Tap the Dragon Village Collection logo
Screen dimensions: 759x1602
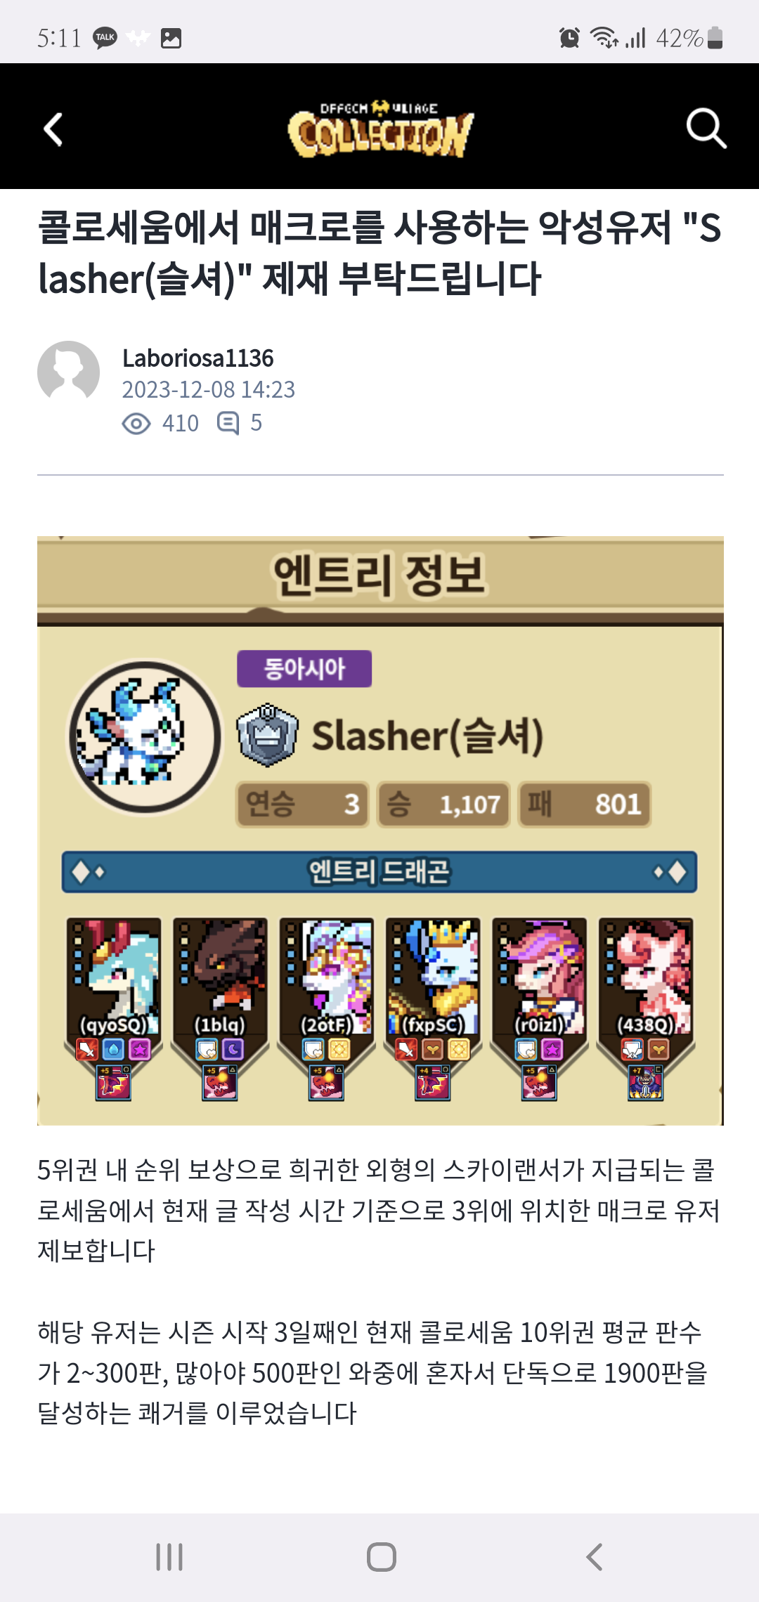[x=380, y=128]
